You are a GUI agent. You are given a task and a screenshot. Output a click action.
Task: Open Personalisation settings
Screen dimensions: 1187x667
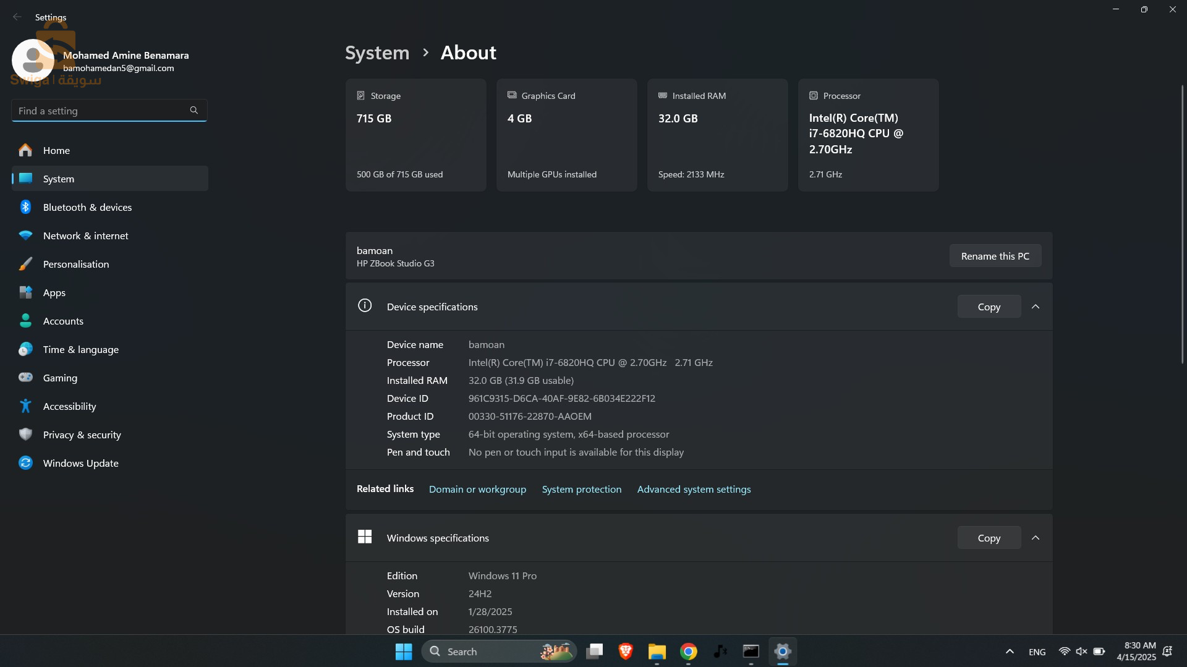point(110,264)
